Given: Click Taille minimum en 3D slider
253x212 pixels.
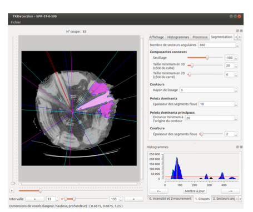Looking at the screenshot, I should (x=205, y=65).
